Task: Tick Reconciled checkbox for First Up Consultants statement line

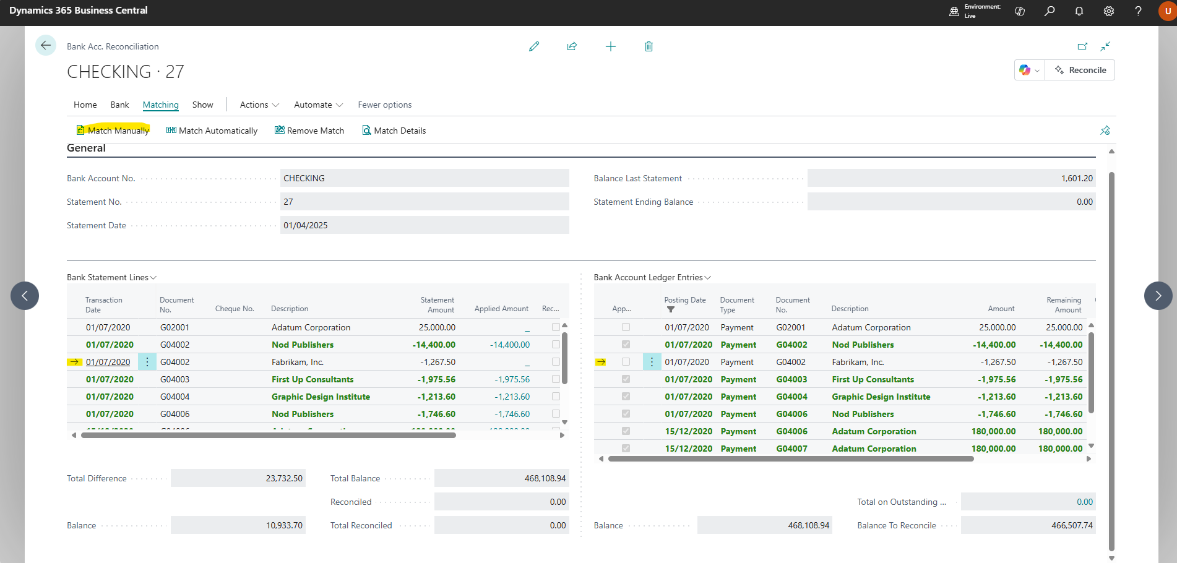Action: coord(556,379)
